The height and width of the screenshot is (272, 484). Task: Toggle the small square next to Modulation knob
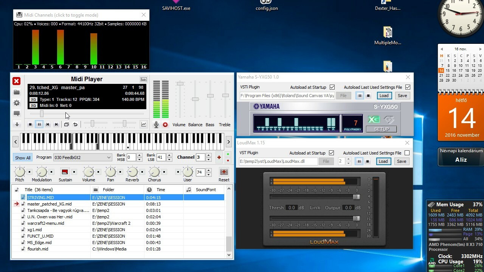[51, 172]
